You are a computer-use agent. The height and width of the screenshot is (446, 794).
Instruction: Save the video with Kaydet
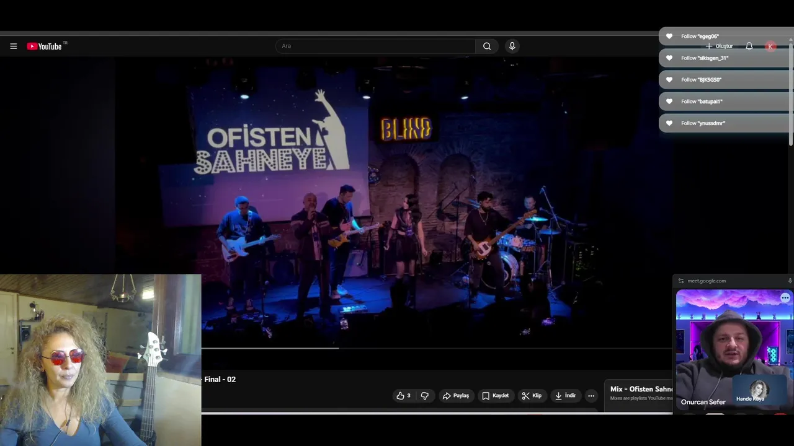(x=496, y=395)
